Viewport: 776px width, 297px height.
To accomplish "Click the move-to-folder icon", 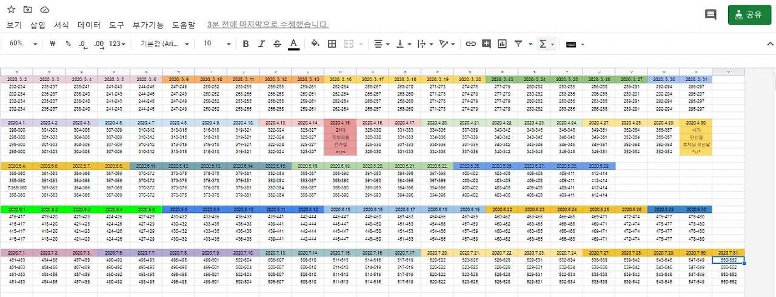I will pyautogui.click(x=28, y=10).
